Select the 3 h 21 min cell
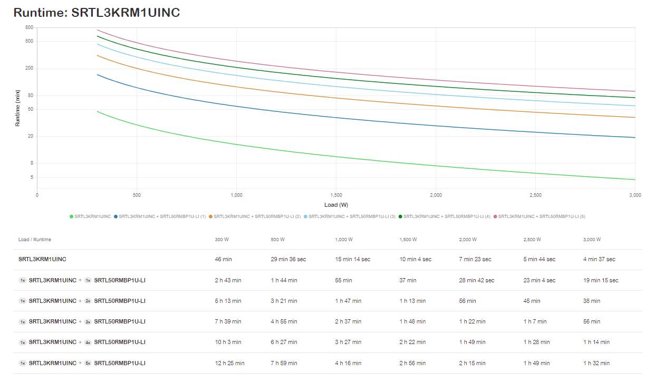 284,301
